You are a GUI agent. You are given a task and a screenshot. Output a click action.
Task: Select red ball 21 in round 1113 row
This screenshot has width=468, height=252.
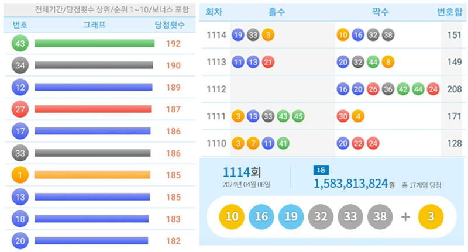268,62
